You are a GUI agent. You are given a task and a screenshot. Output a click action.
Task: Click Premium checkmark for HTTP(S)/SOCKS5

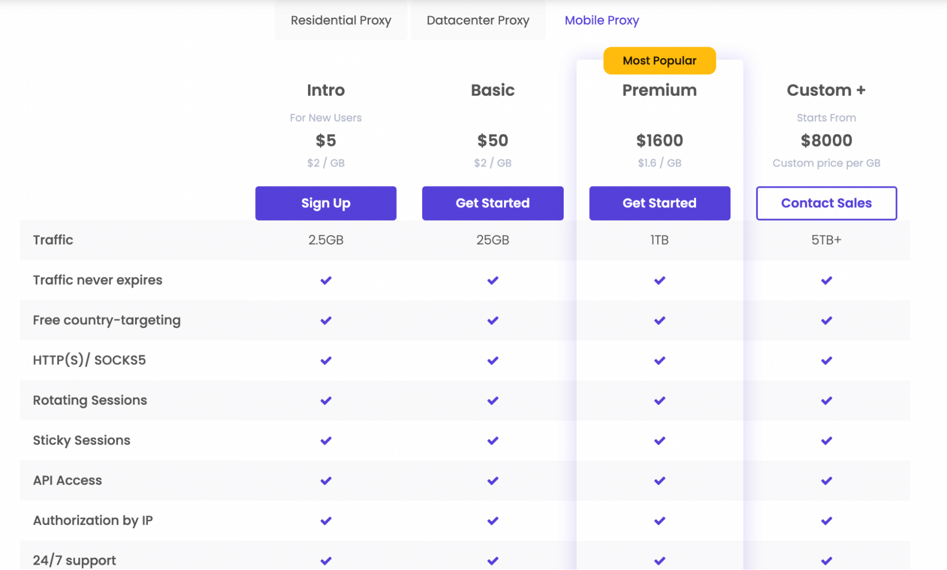pyautogui.click(x=659, y=361)
